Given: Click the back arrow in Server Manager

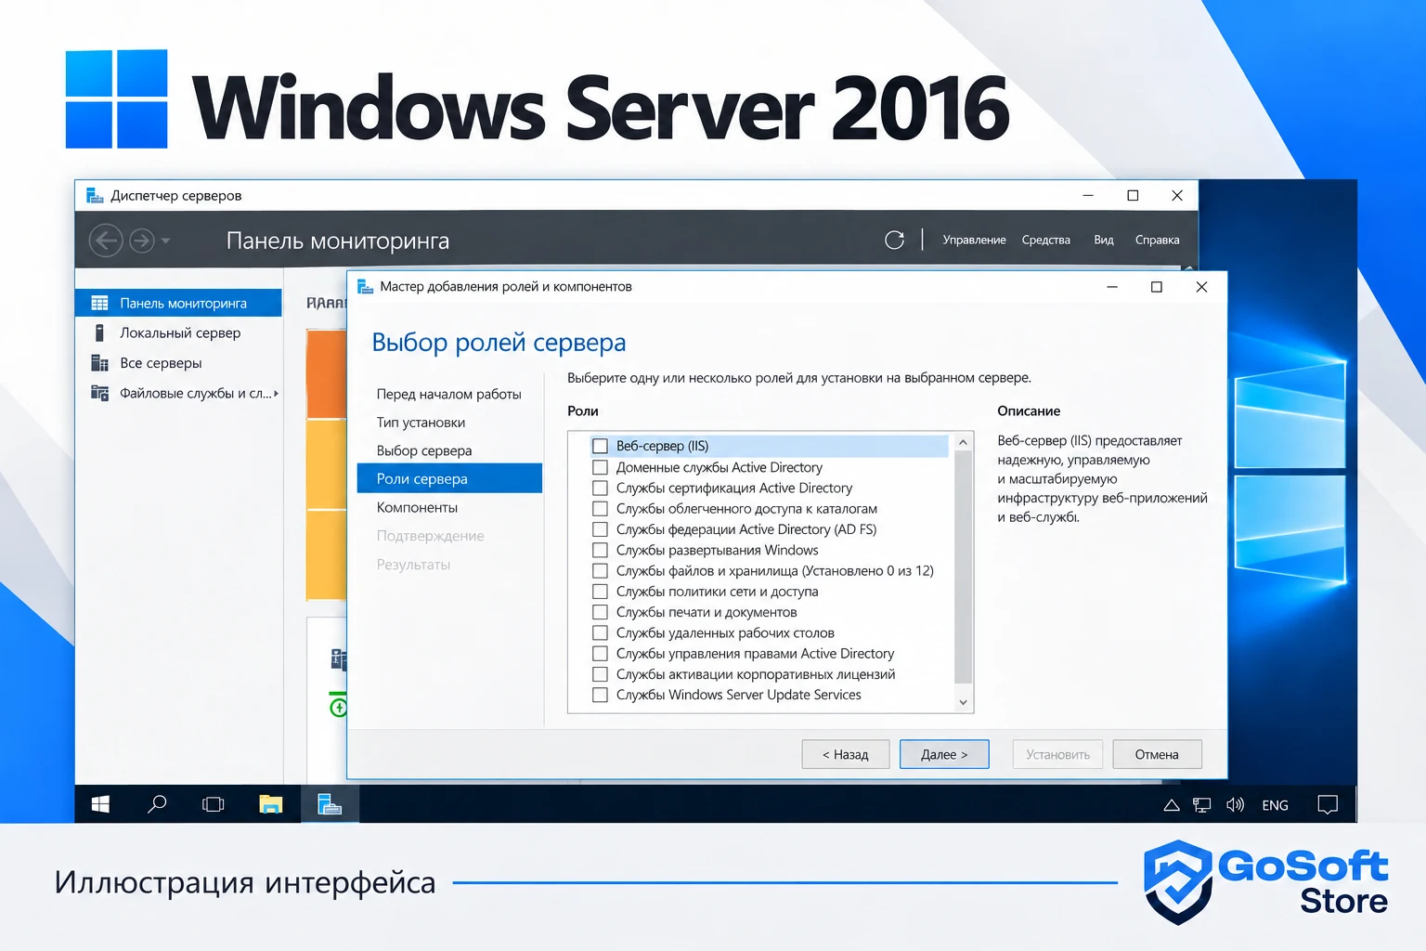Looking at the screenshot, I should click(106, 241).
